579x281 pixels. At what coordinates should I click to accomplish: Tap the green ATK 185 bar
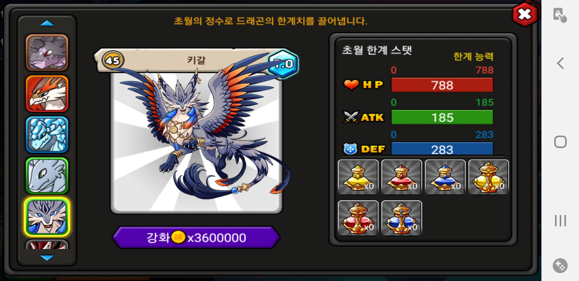(442, 117)
